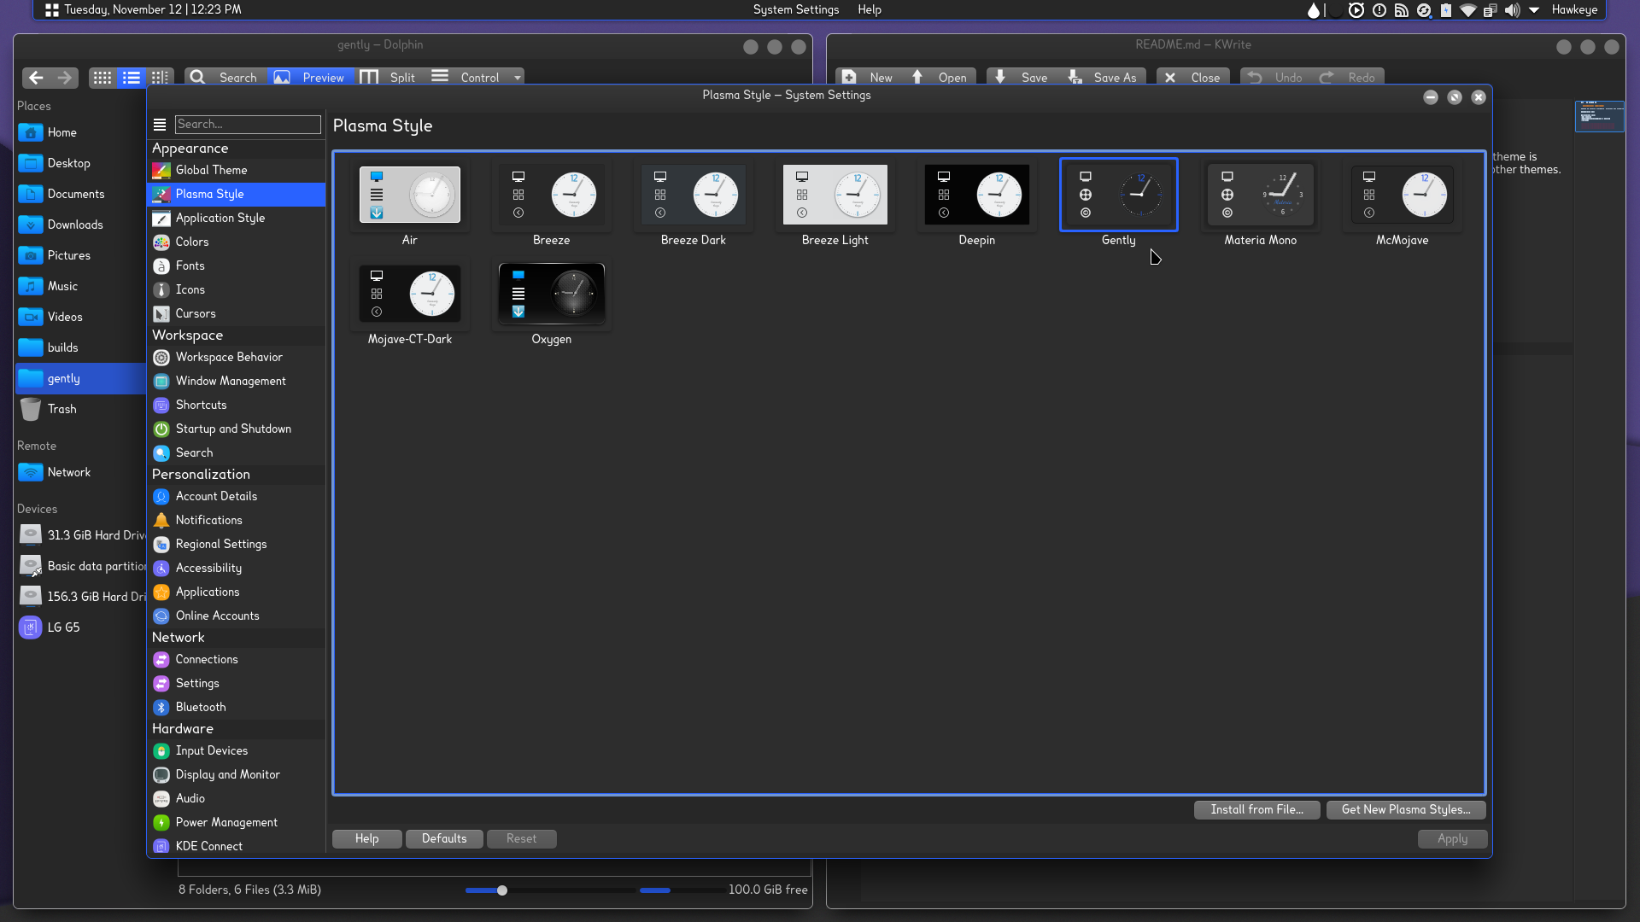Open the Icons settings module

pos(236,289)
